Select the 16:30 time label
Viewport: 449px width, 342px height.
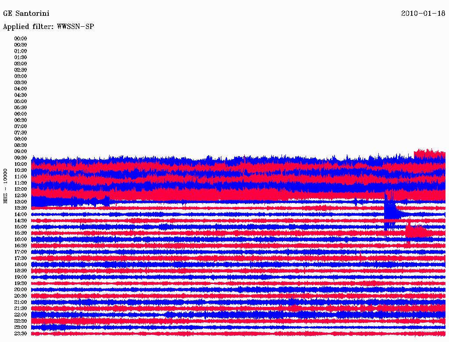(20, 246)
